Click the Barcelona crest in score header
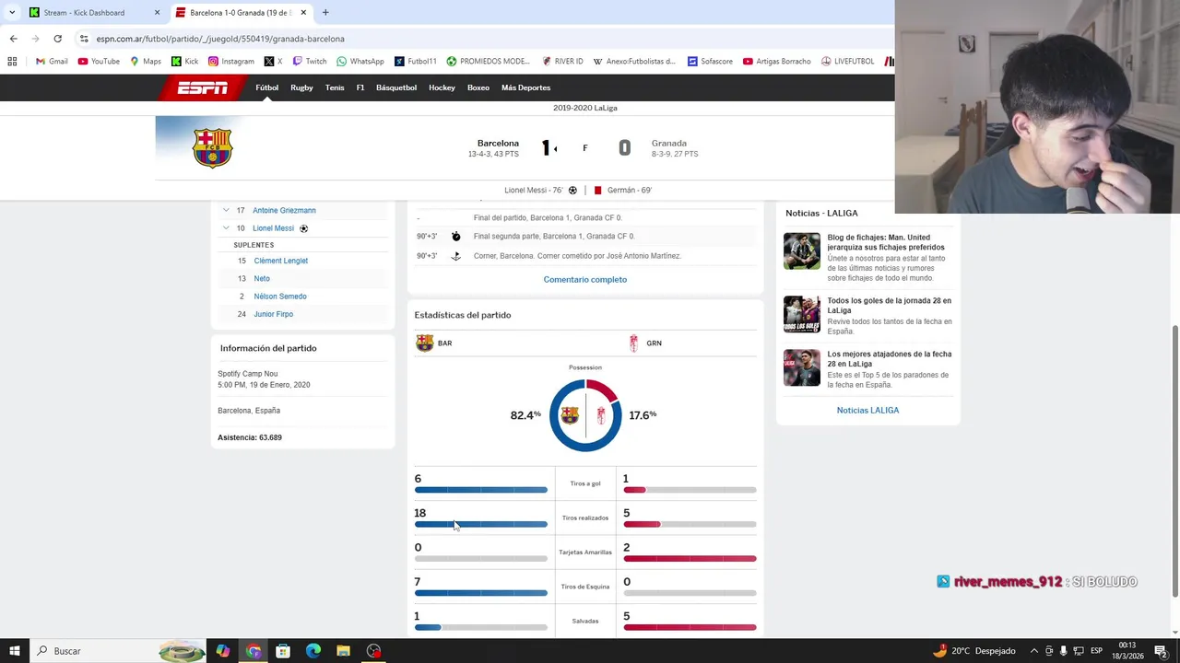This screenshot has width=1180, height=663. (x=212, y=147)
